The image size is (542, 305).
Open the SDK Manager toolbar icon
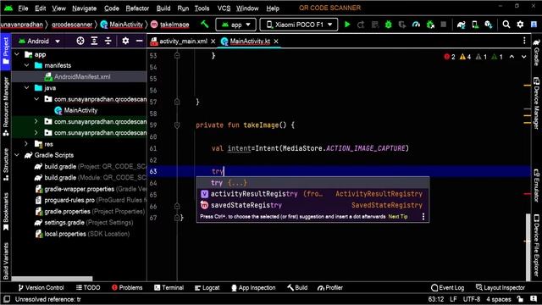pos(489,25)
